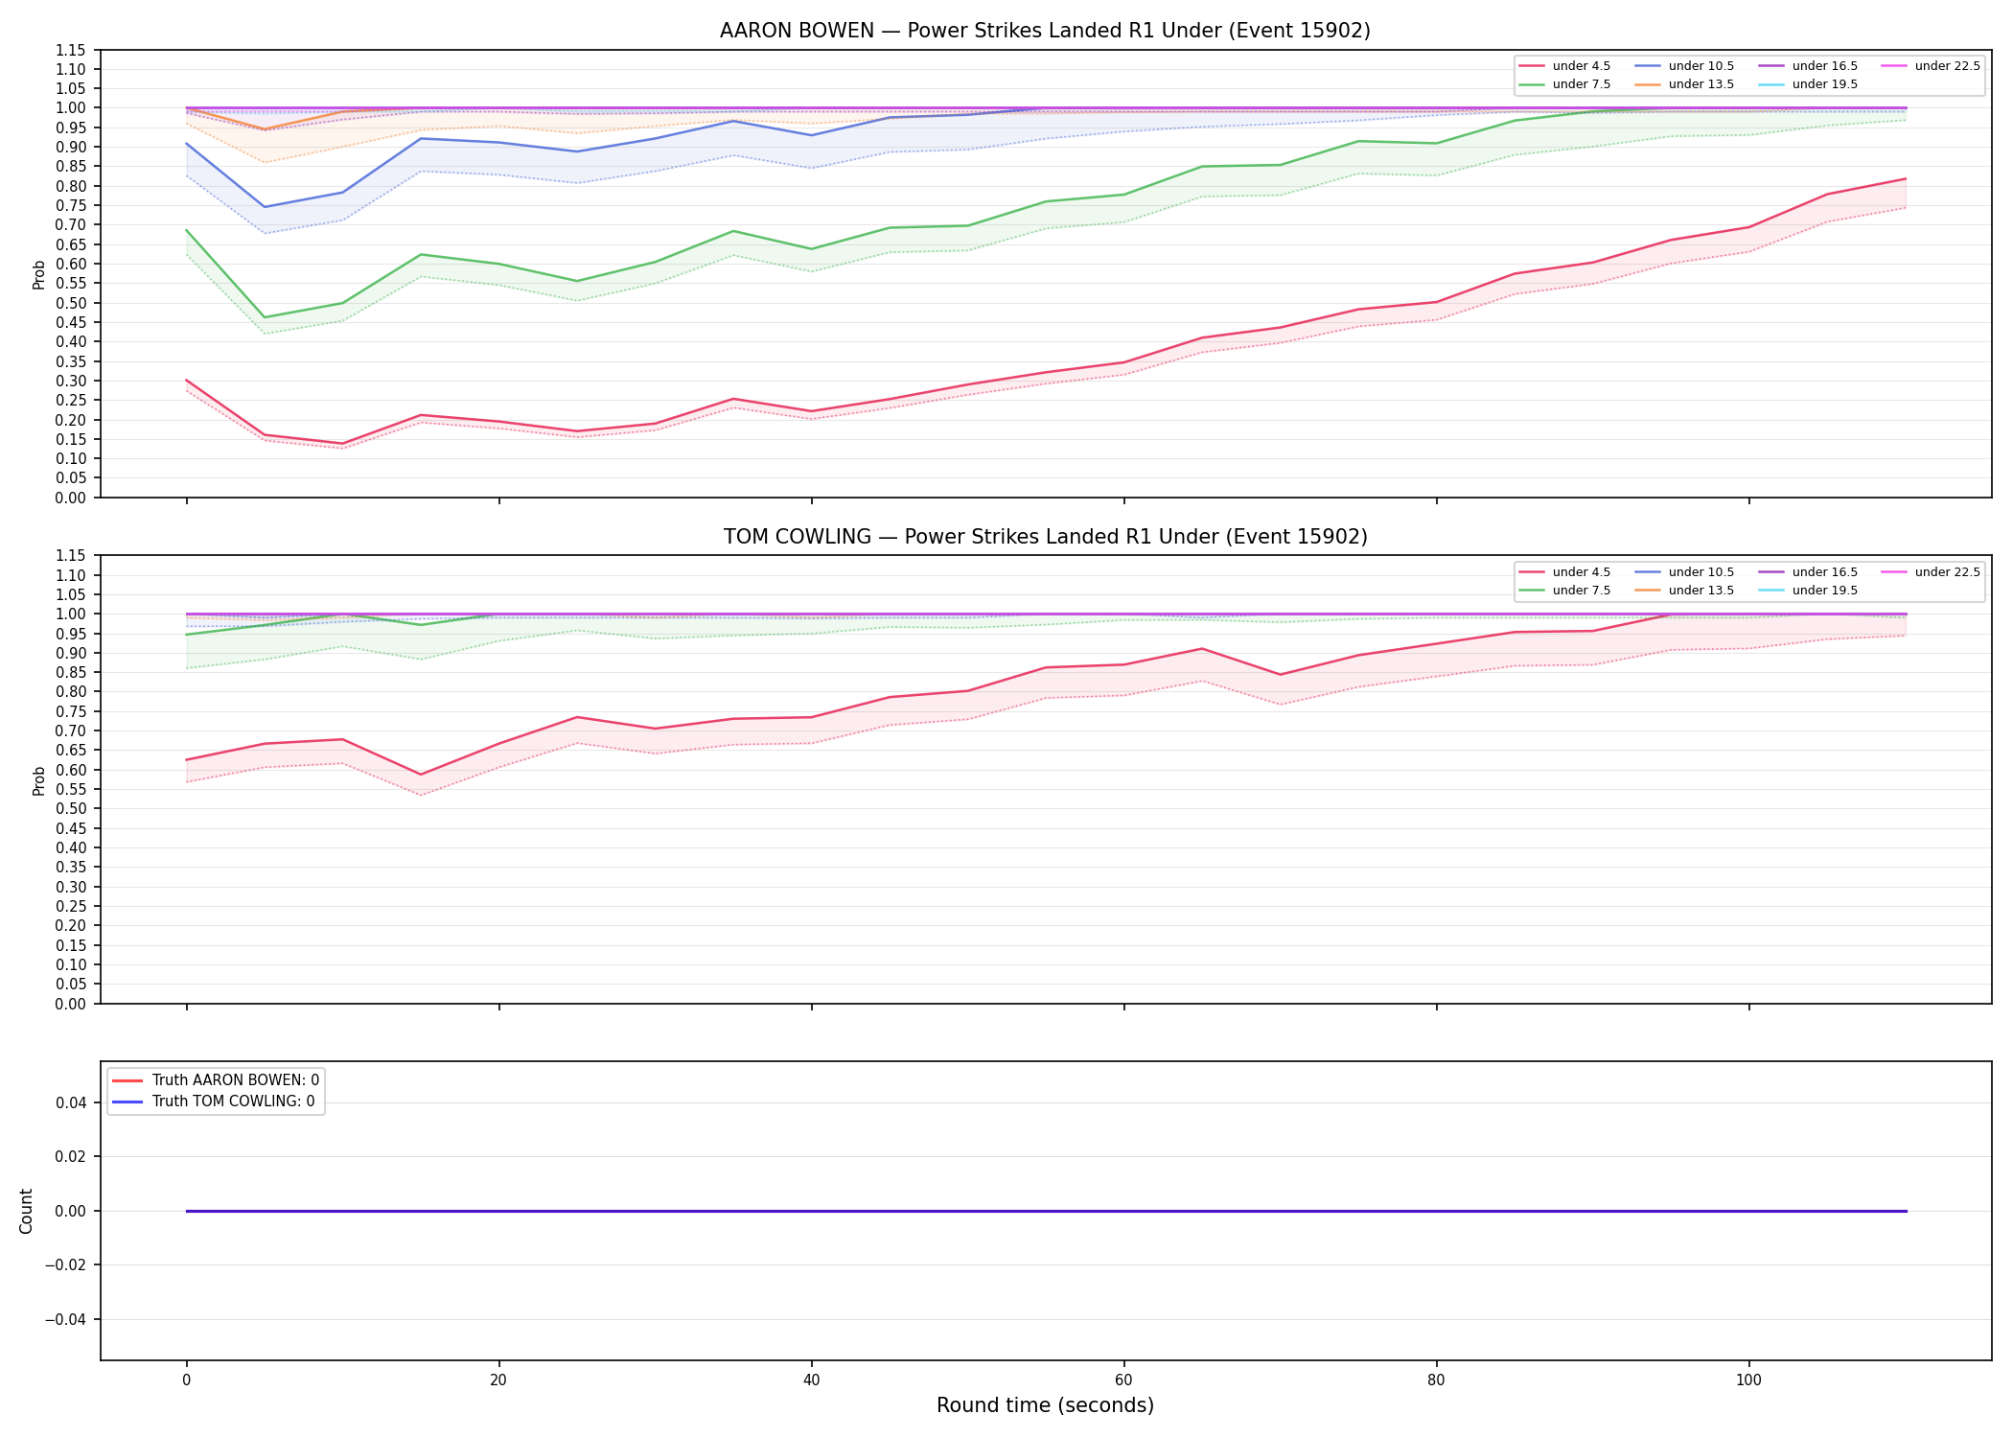Click the x-axis tick label '20'

point(498,1381)
